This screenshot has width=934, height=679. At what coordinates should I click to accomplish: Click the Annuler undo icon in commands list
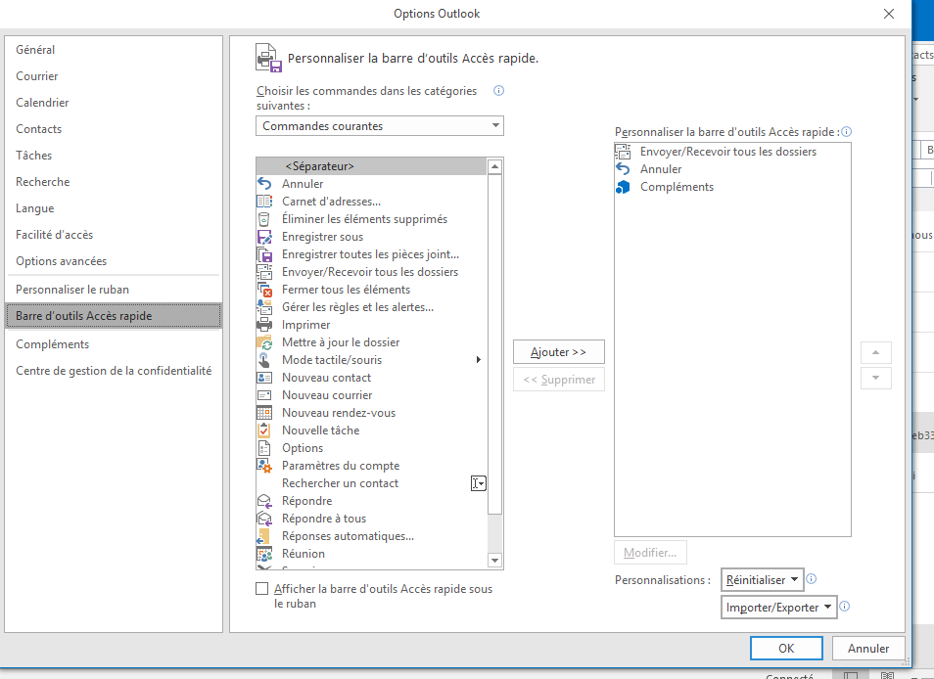[264, 184]
